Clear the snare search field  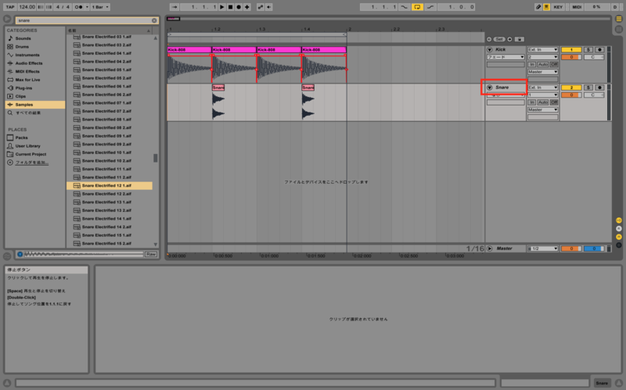pyautogui.click(x=154, y=20)
